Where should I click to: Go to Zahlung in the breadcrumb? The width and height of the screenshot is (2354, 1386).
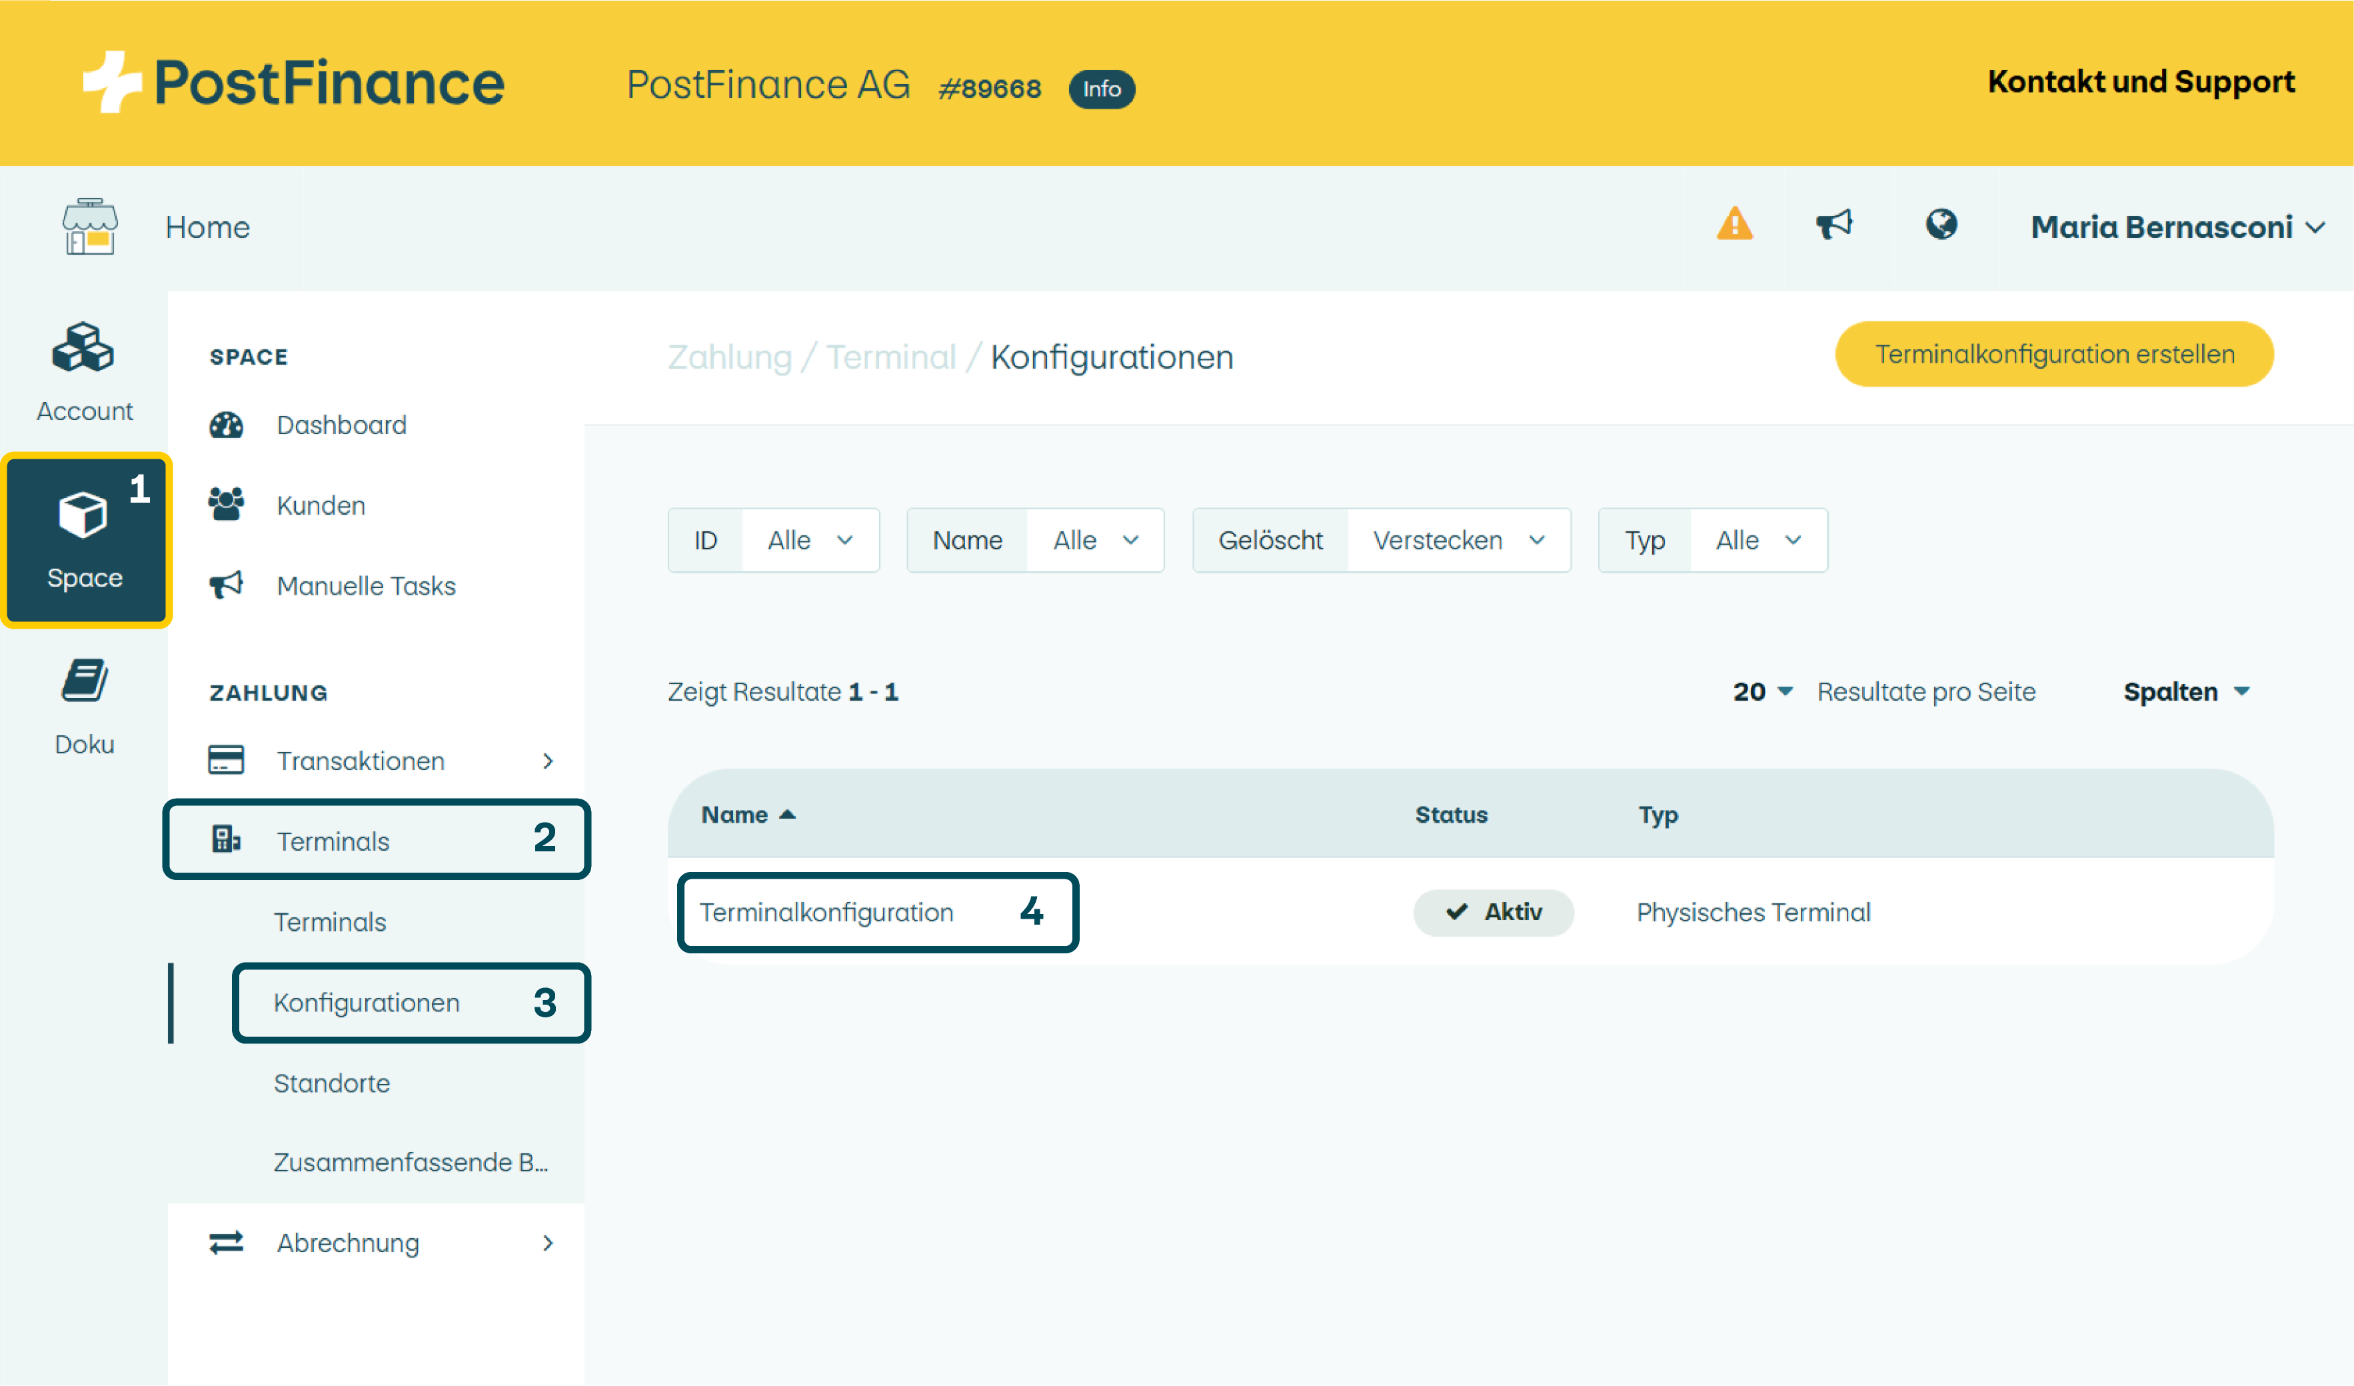730,357
